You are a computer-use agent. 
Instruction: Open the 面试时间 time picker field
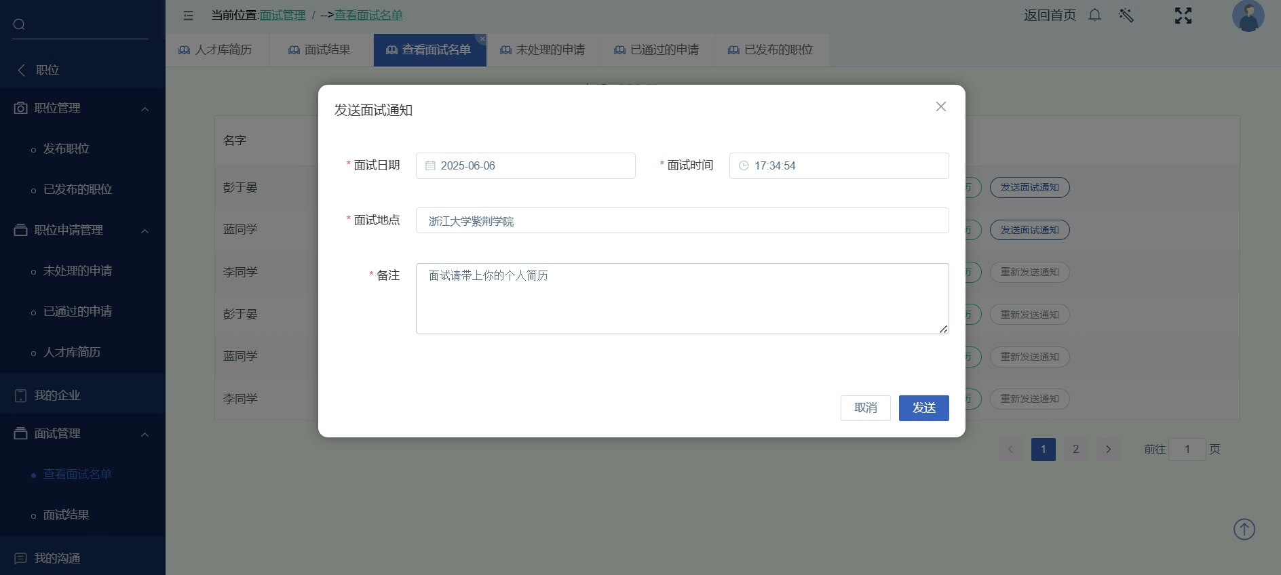(839, 165)
